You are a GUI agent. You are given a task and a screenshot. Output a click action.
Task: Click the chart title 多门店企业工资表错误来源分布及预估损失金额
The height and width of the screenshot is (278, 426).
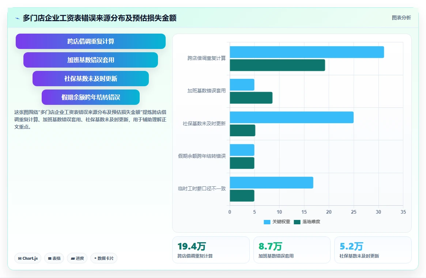99,18
